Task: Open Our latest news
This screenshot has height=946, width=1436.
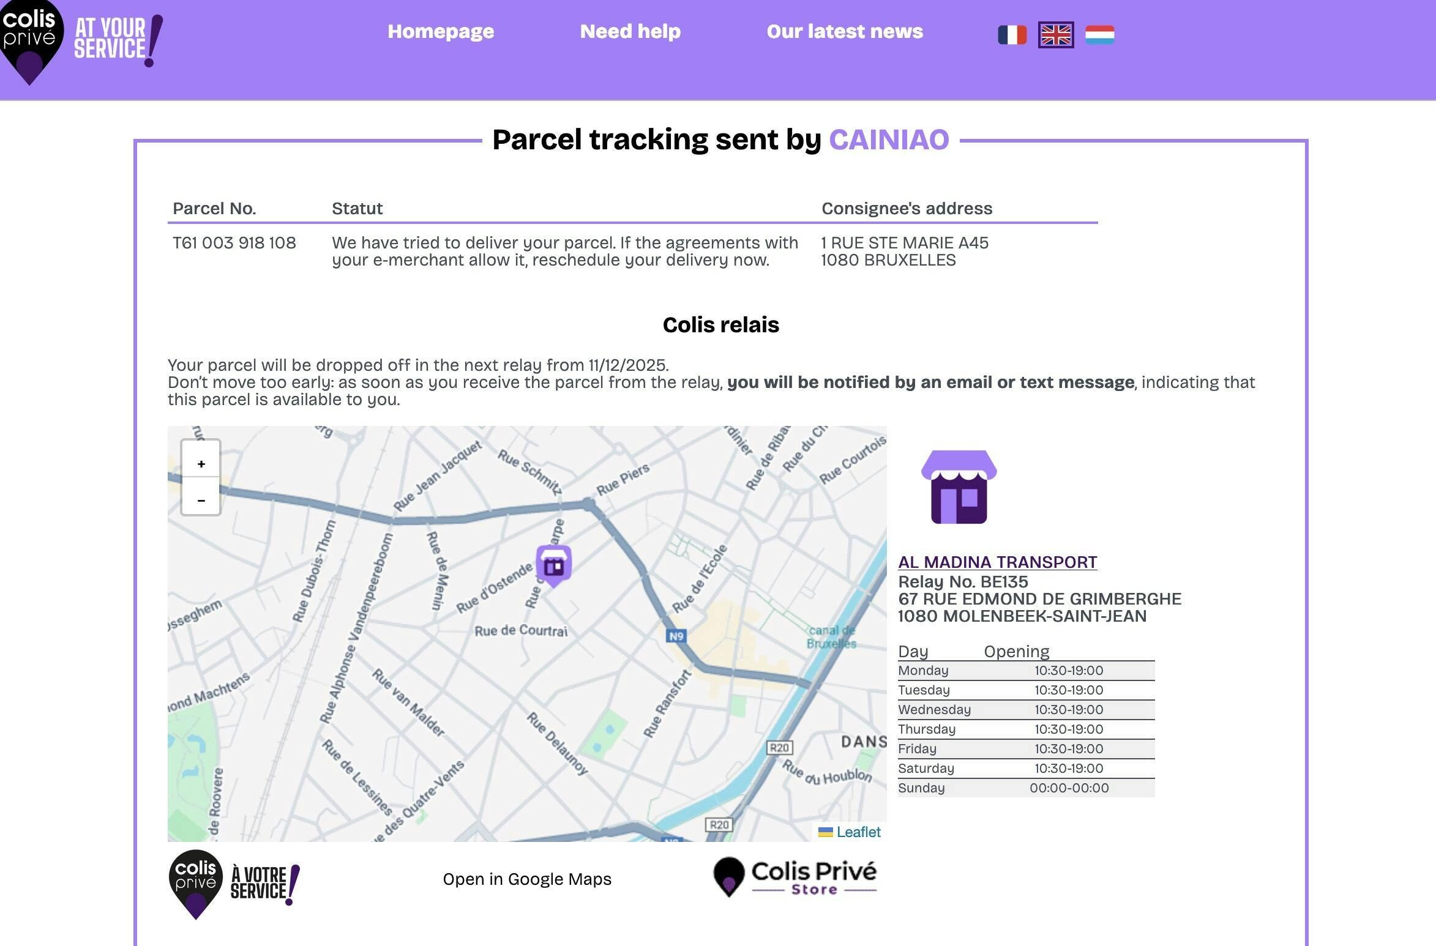Action: (845, 32)
